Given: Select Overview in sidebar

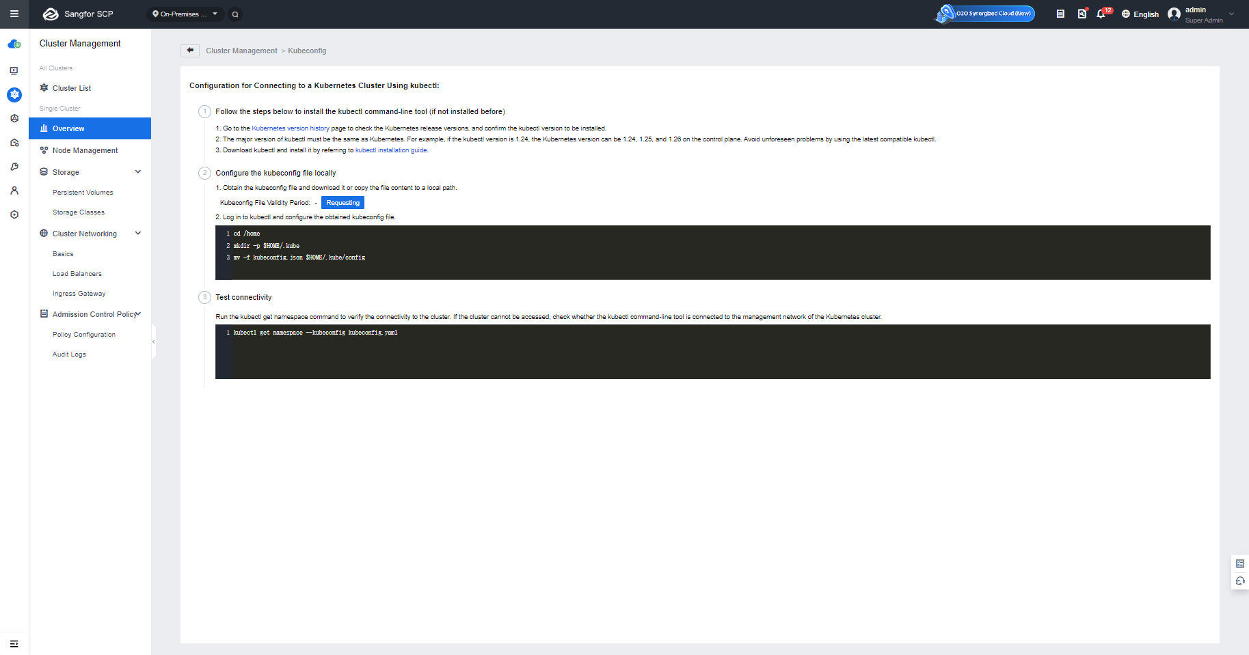Looking at the screenshot, I should pyautogui.click(x=90, y=128).
